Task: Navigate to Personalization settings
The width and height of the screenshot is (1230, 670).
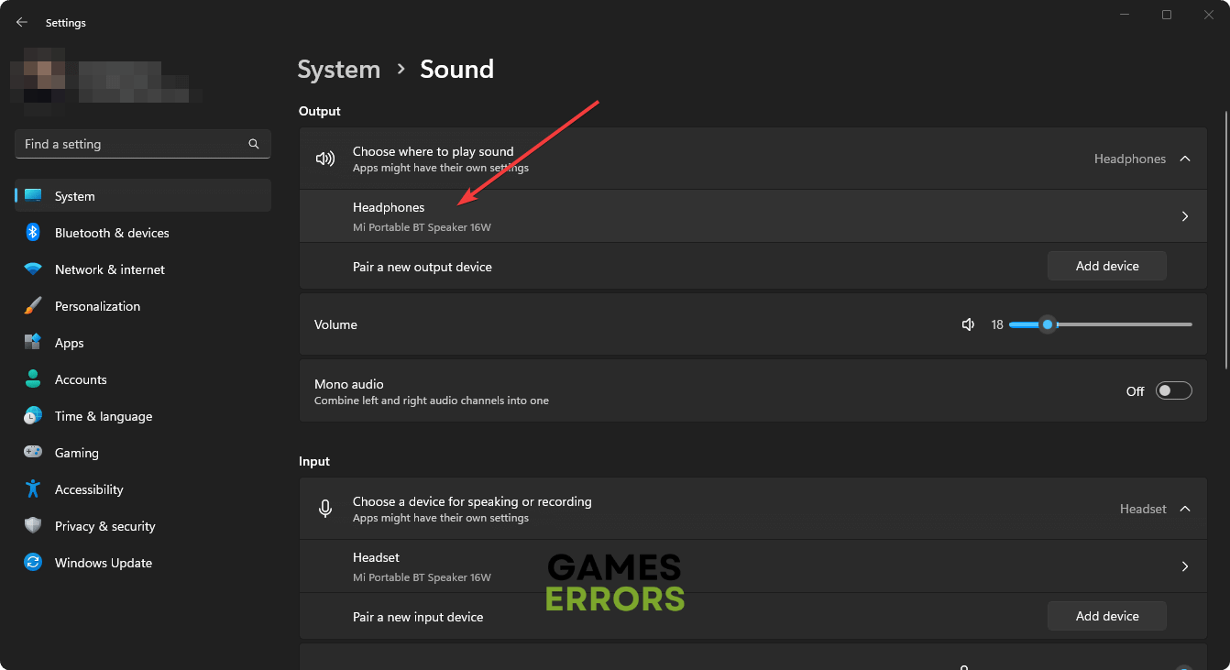Action: tap(143, 306)
